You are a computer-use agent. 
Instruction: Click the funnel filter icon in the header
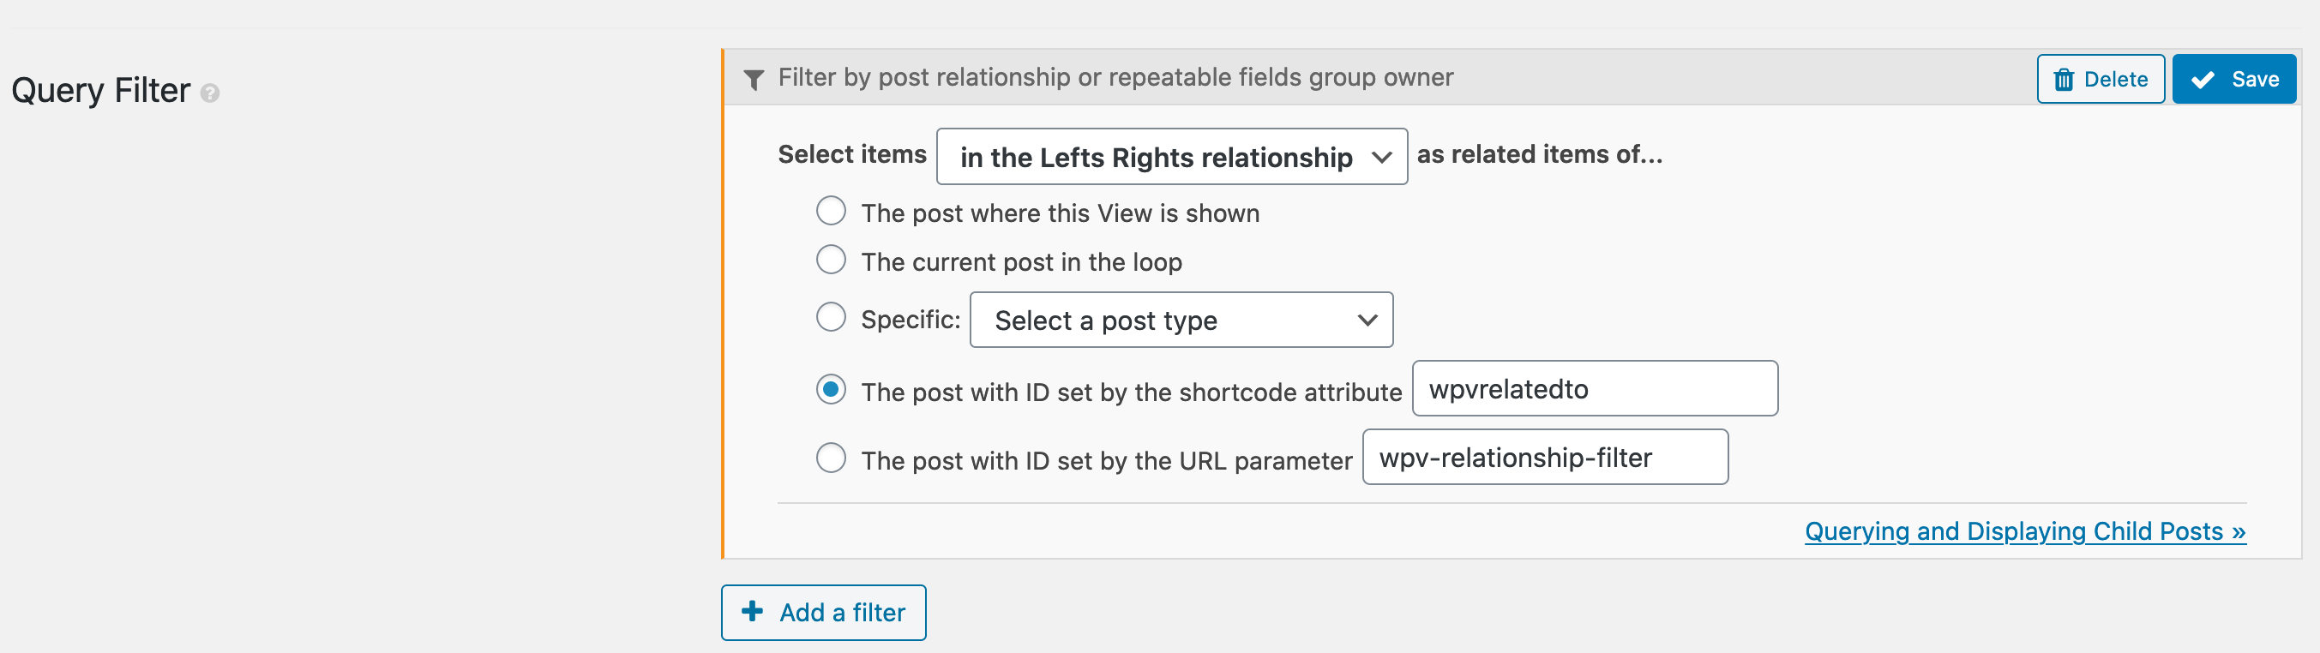[x=754, y=79]
